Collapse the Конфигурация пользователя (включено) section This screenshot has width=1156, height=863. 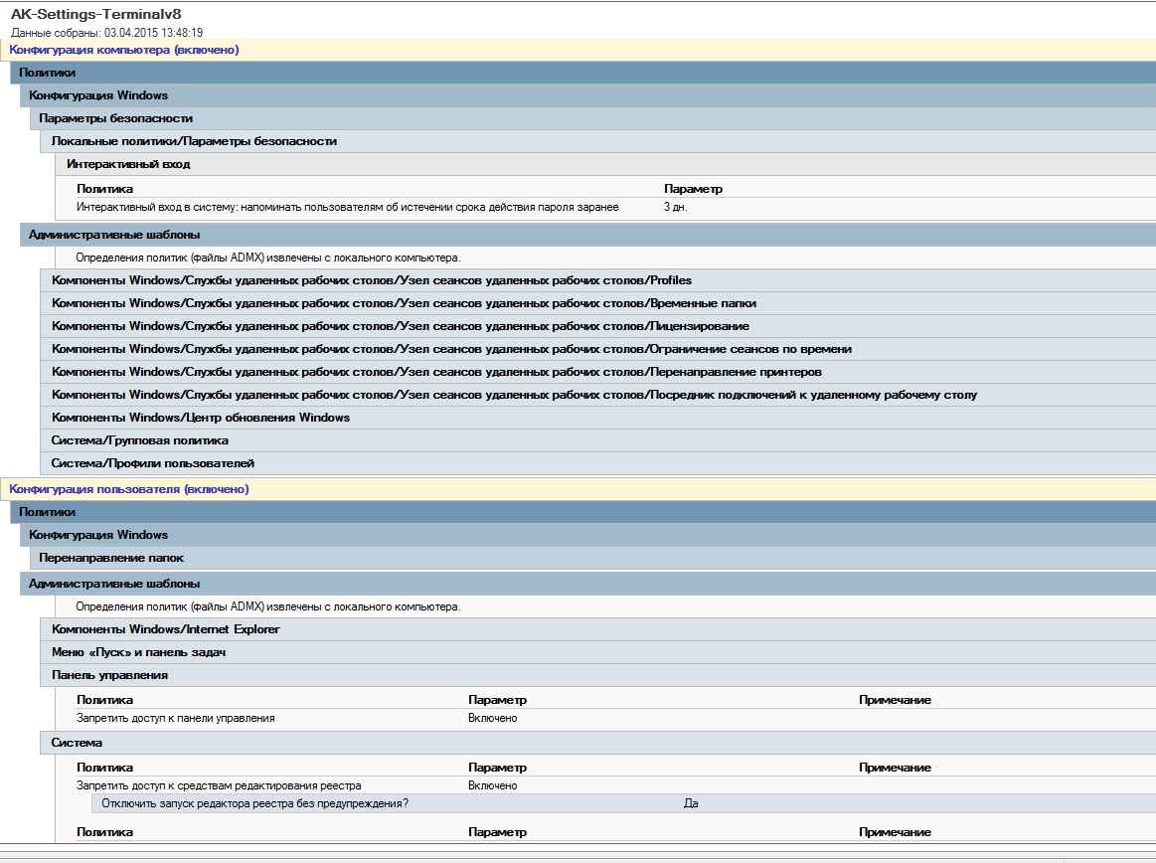[x=129, y=489]
